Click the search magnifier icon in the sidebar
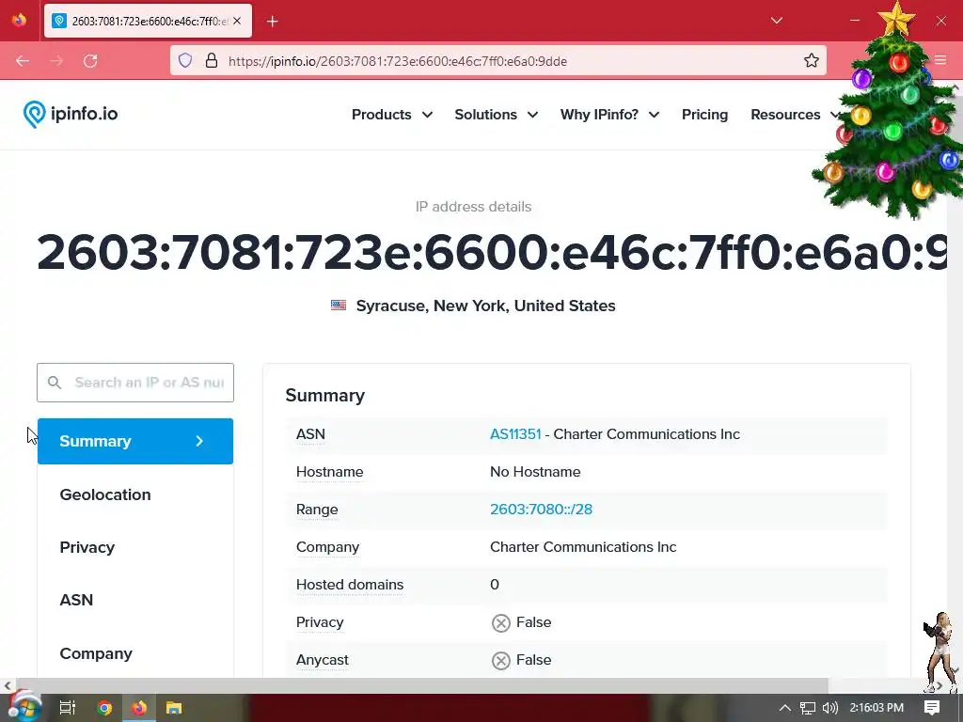 pyautogui.click(x=55, y=383)
